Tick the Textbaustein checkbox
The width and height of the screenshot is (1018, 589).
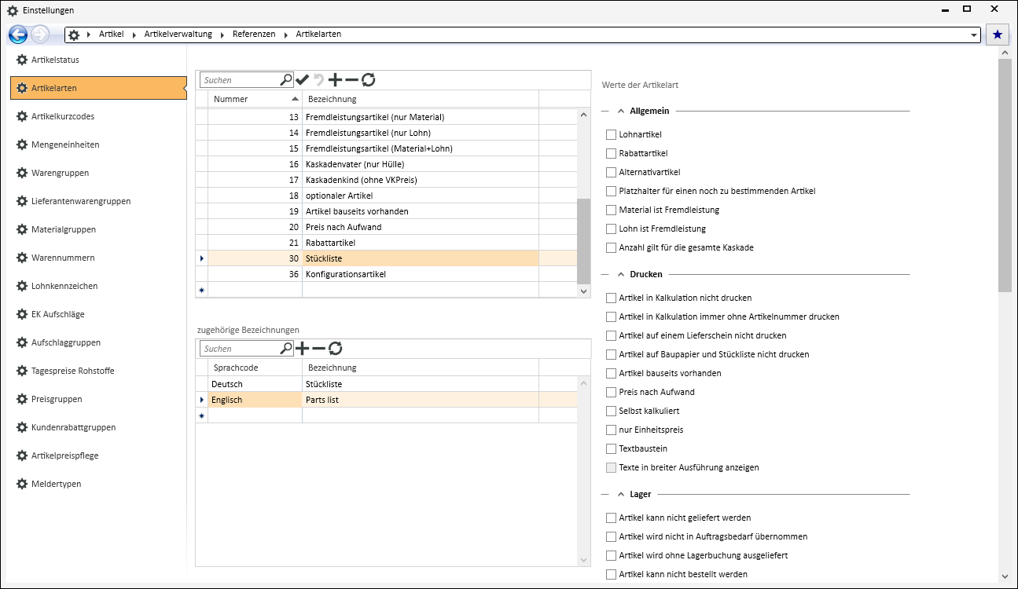coord(611,448)
